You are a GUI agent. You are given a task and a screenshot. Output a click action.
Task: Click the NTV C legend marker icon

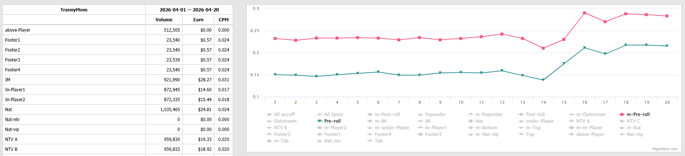[622, 121]
